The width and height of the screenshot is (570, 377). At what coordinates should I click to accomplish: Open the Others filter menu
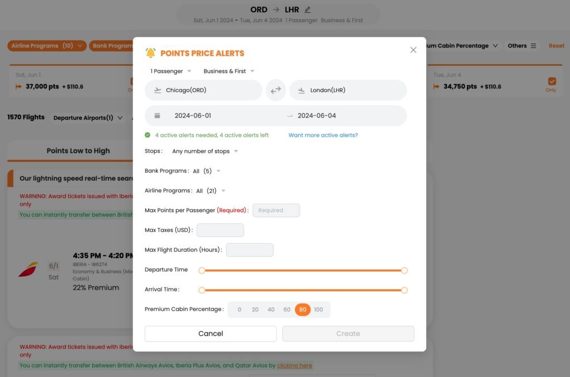point(522,46)
